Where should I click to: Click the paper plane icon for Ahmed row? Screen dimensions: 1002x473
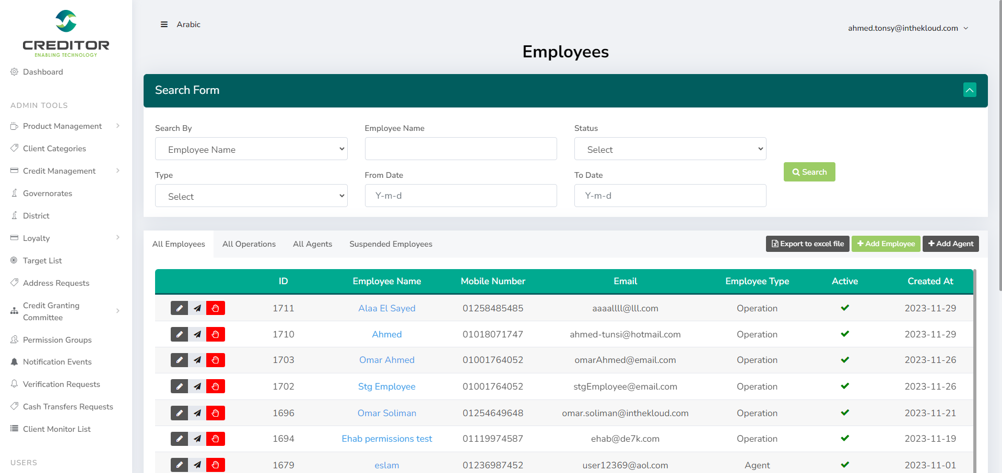[197, 334]
